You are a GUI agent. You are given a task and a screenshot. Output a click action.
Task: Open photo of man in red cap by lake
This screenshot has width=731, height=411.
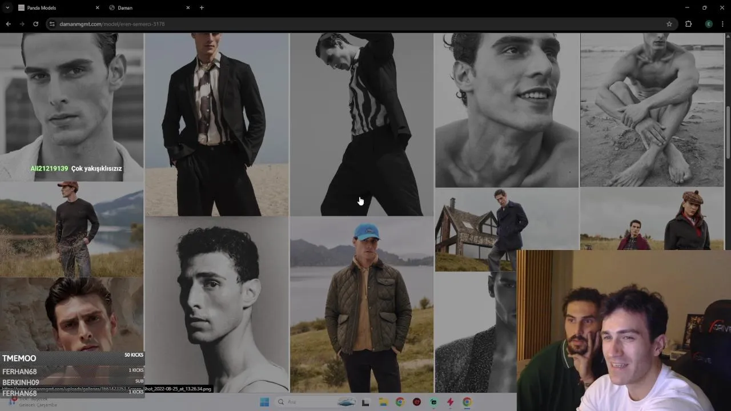tap(71, 229)
